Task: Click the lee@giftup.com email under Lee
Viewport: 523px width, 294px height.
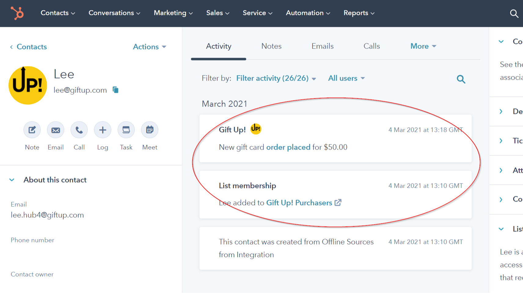Action: (x=80, y=90)
